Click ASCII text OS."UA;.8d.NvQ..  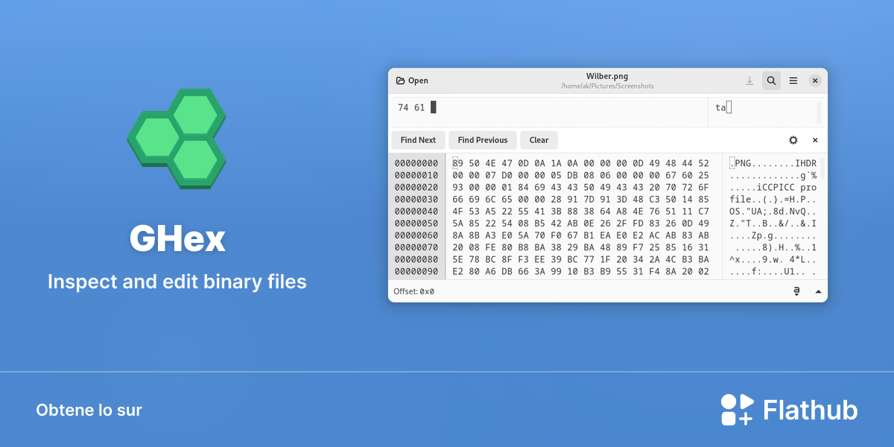click(773, 212)
